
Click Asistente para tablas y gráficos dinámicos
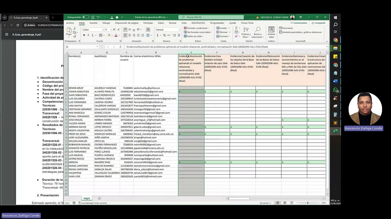coord(300,32)
